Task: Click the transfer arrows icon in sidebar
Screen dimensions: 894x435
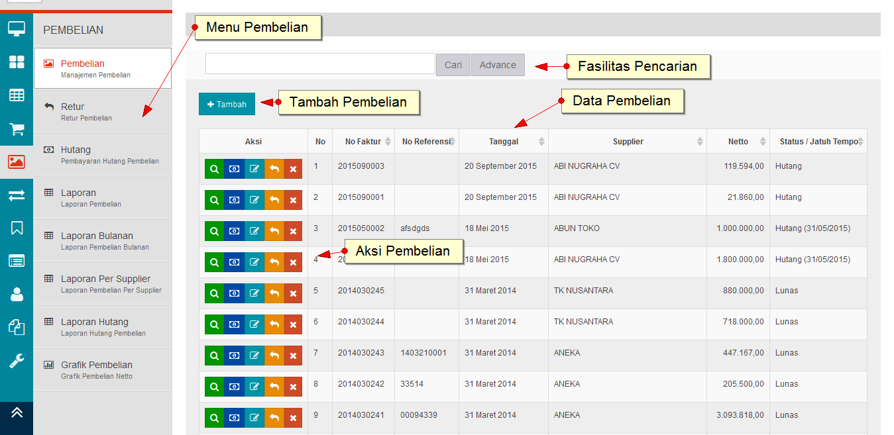Action: [x=17, y=195]
